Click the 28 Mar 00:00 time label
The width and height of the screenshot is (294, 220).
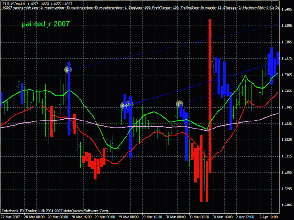(x=34, y=217)
